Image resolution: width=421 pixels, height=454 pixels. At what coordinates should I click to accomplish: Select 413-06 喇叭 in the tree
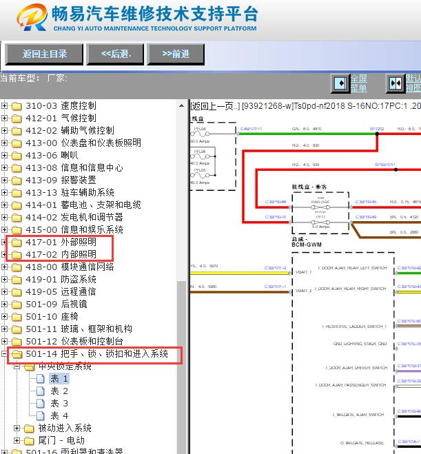tap(52, 155)
